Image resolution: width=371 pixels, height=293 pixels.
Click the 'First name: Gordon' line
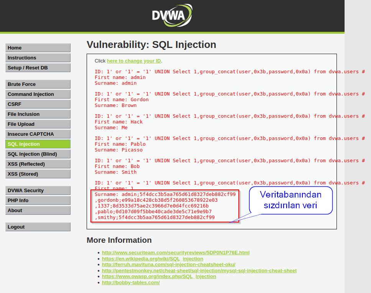coord(121,100)
